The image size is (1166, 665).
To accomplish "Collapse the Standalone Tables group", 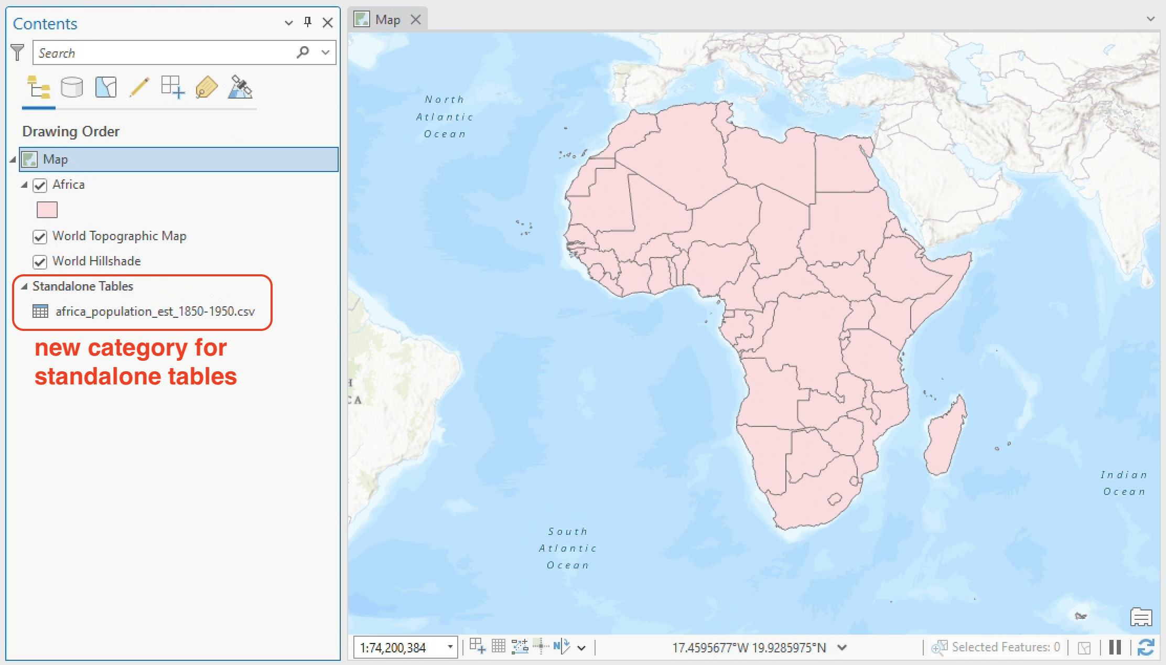I will click(x=24, y=286).
